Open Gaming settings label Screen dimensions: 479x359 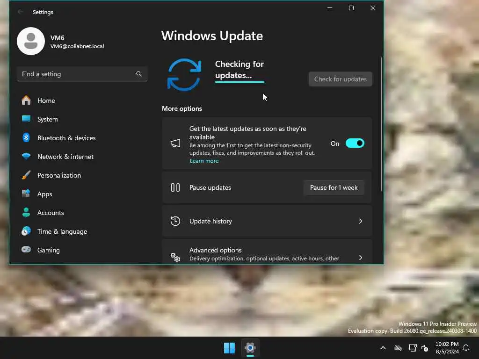(x=48, y=251)
